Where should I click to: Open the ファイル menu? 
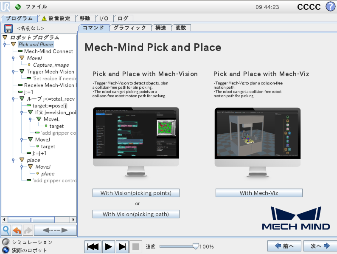coord(37,7)
